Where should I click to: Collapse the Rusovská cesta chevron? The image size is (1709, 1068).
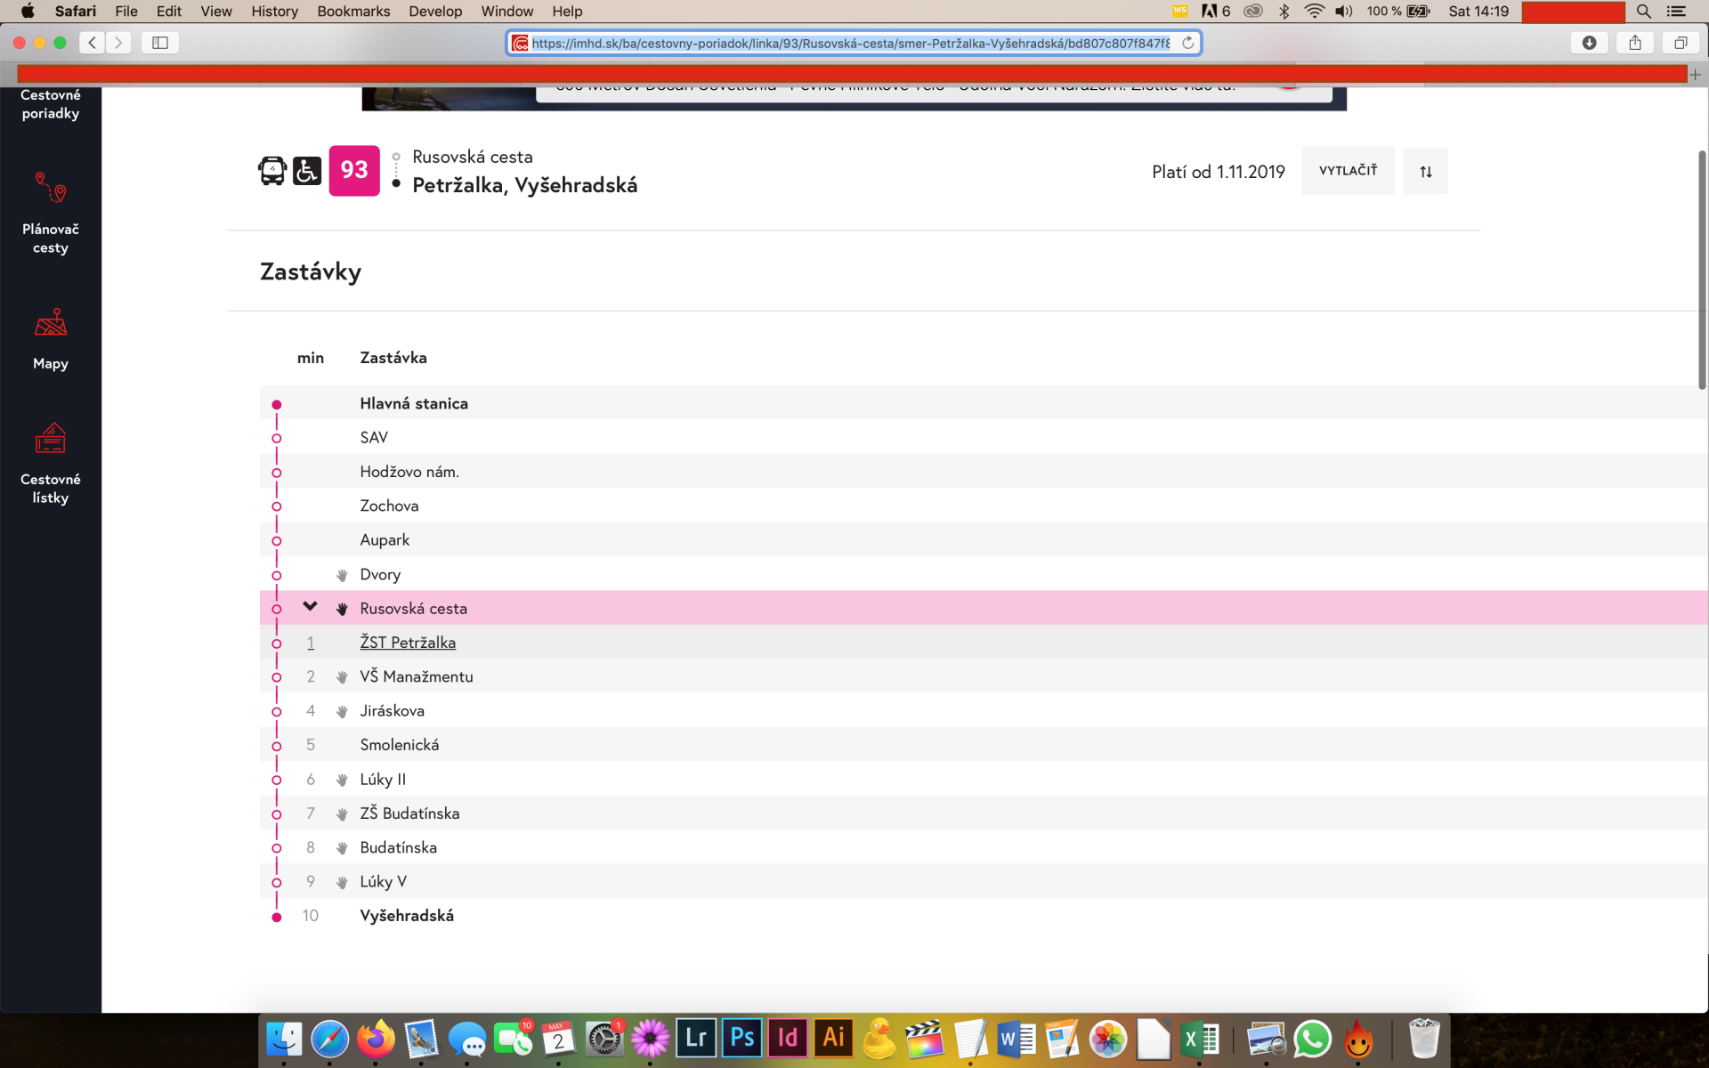pos(310,607)
